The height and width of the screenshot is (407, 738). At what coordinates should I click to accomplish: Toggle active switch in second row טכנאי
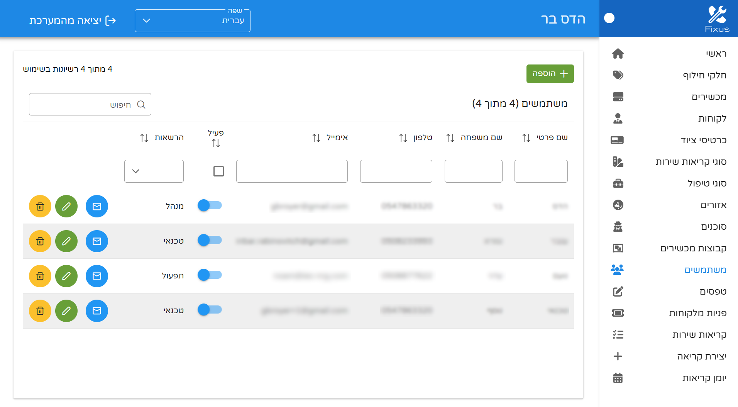click(210, 240)
